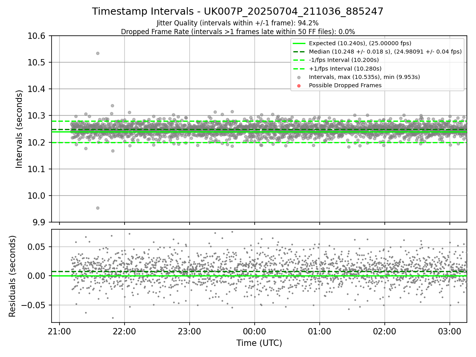Click the plot title UK007P_20250704_211036_885247

click(x=238, y=12)
